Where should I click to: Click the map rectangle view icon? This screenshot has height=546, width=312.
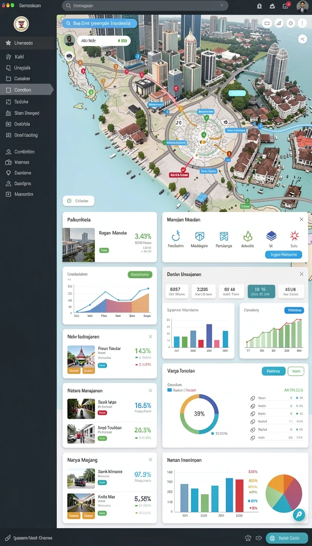pos(267,24)
